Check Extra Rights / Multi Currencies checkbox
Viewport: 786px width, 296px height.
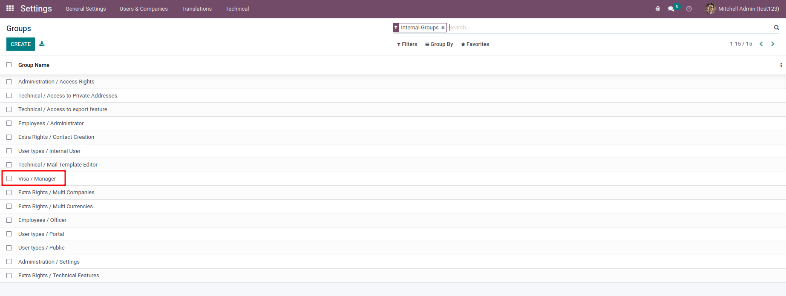[9, 206]
